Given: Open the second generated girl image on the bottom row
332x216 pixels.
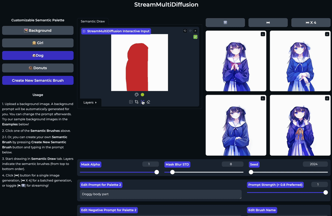Looking at the screenshot, I should click(x=300, y=126).
